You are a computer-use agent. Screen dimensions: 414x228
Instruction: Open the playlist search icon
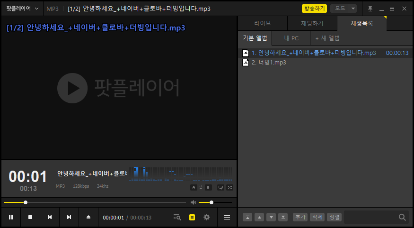click(177, 218)
